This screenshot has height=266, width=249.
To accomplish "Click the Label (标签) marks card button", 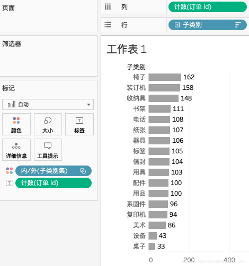I will click(x=79, y=124).
